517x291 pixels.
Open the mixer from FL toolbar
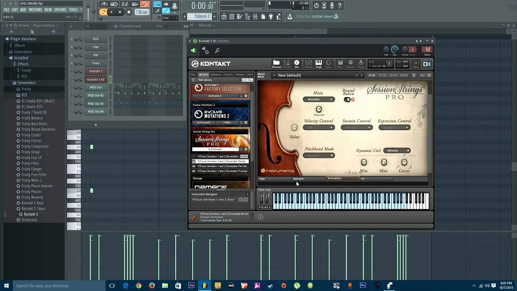254,17
